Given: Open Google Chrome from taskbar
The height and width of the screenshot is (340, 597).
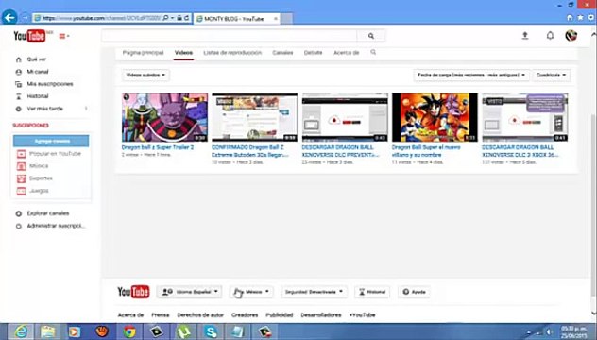Looking at the screenshot, I should (129, 331).
